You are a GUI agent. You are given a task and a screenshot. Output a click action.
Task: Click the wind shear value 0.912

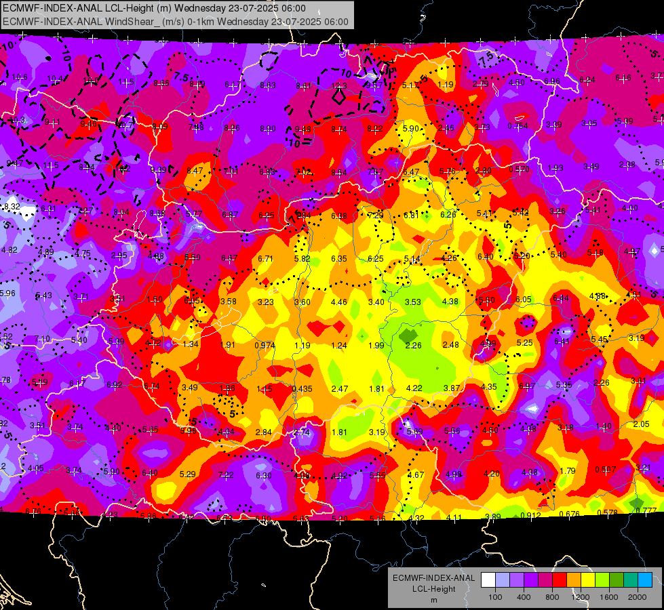point(530,515)
